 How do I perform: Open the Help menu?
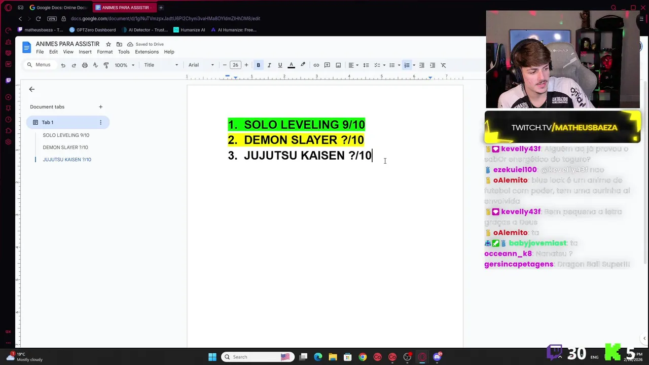click(x=169, y=52)
